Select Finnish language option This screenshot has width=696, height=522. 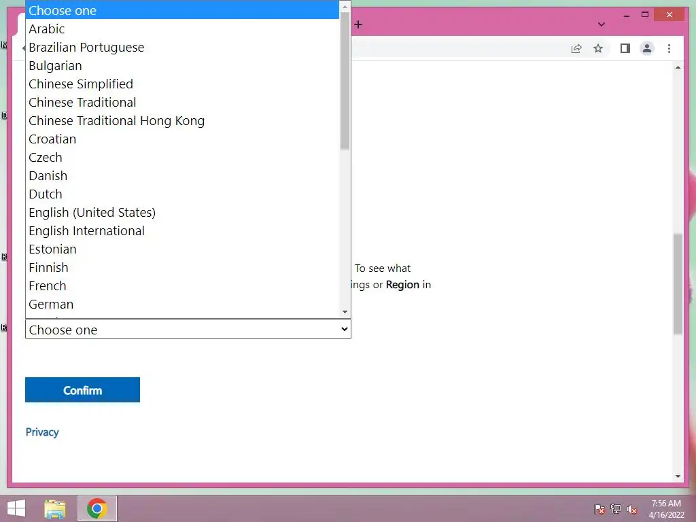pyautogui.click(x=182, y=267)
